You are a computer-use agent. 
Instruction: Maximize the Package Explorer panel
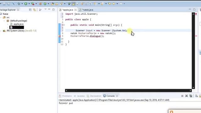53,10
